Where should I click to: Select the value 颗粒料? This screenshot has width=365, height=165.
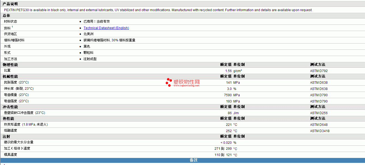pos(88,53)
